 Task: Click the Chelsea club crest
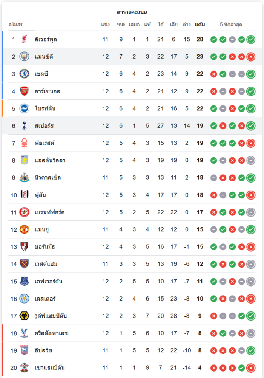pyautogui.click(x=25, y=74)
